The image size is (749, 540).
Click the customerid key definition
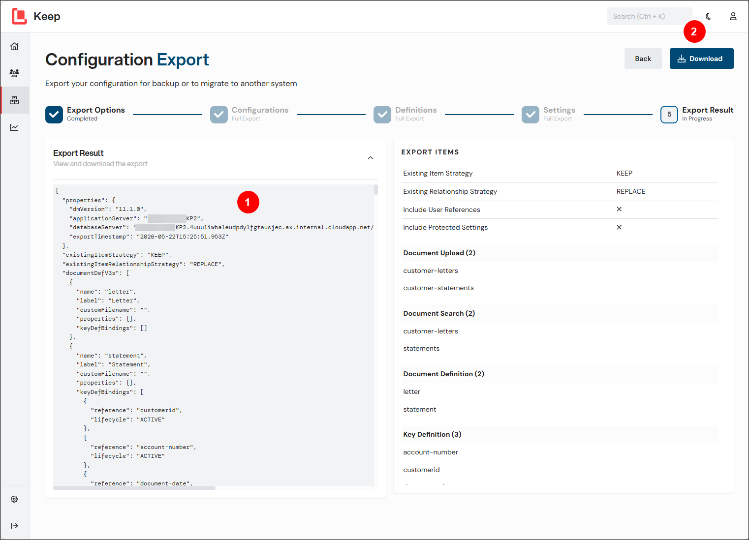point(421,470)
